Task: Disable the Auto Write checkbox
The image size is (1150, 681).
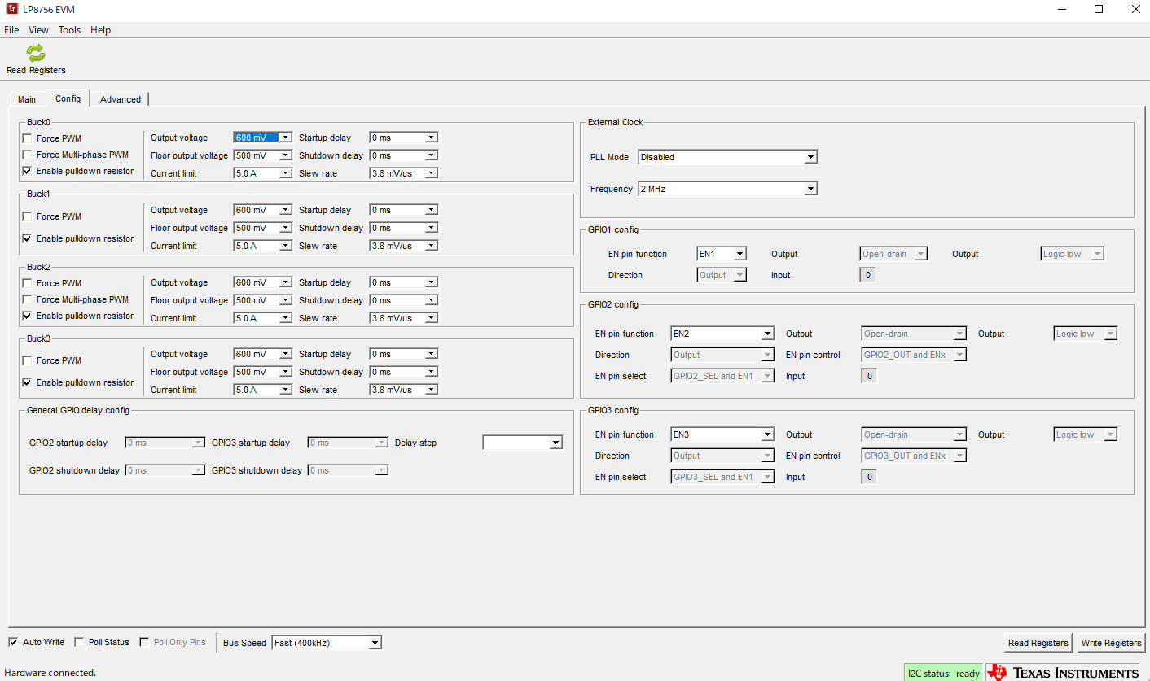Action: tap(13, 642)
